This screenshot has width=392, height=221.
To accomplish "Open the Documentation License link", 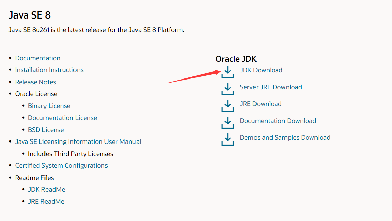I will tap(62, 118).
